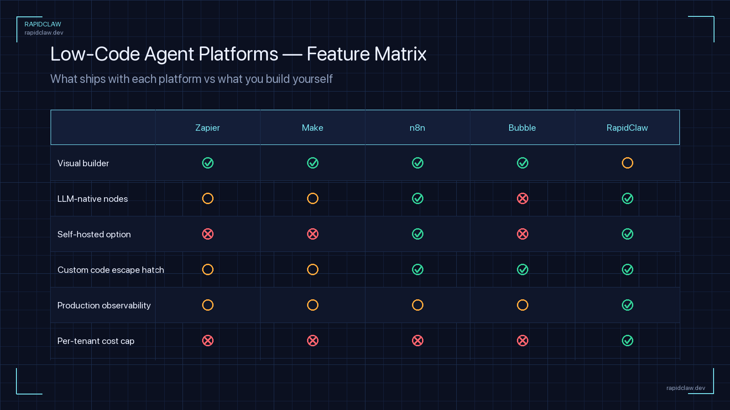Select the Custom code escape hatch label

click(111, 270)
